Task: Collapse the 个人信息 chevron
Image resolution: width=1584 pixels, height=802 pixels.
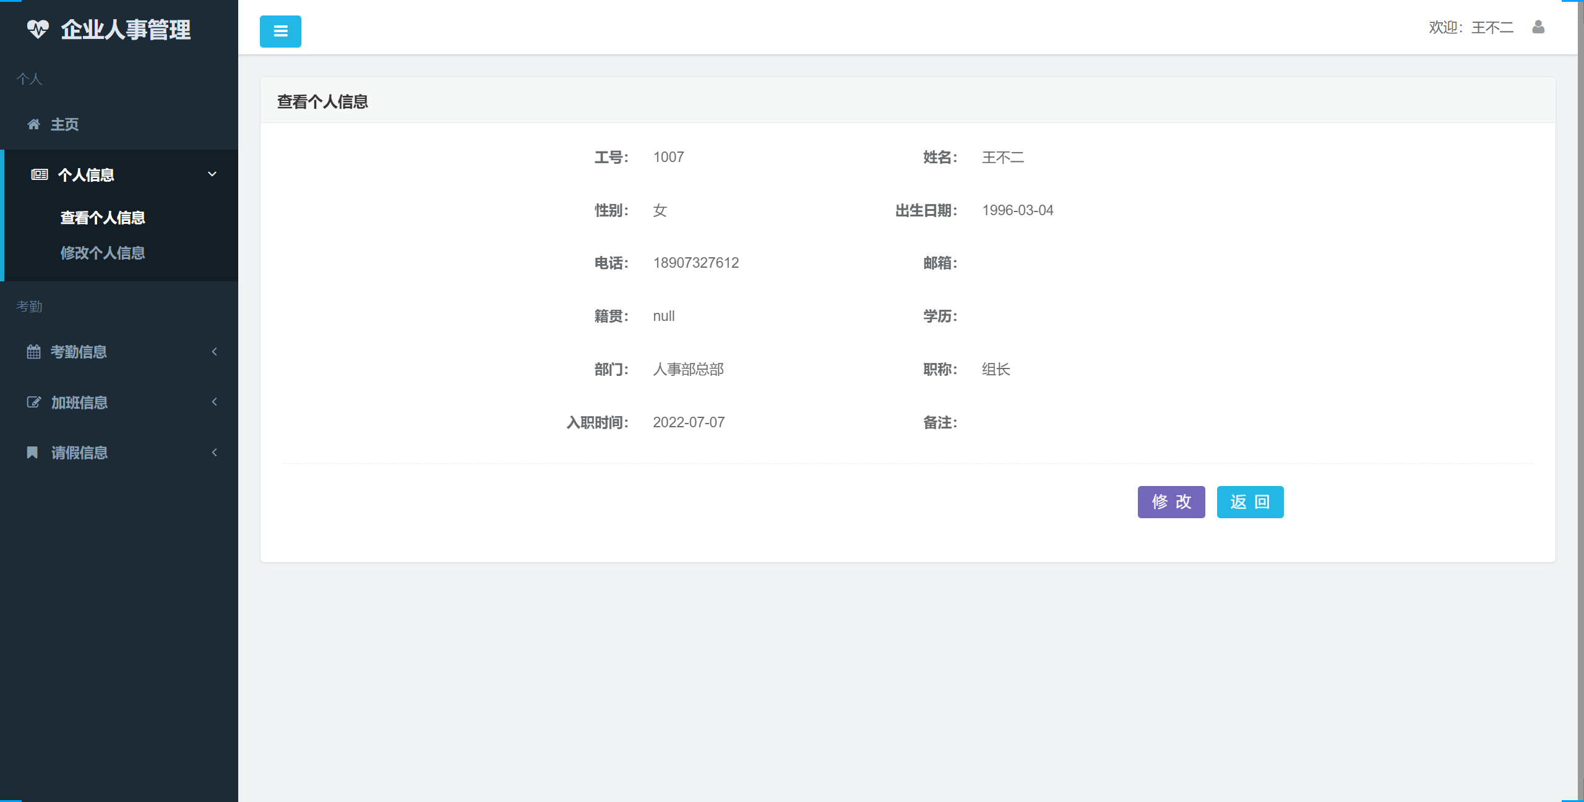Action: pos(212,174)
